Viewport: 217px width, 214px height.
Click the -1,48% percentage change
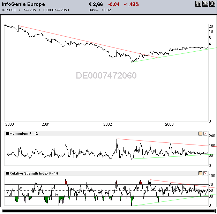131,4
